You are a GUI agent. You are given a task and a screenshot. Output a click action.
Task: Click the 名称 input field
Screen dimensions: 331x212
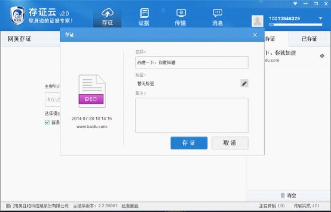pos(192,63)
